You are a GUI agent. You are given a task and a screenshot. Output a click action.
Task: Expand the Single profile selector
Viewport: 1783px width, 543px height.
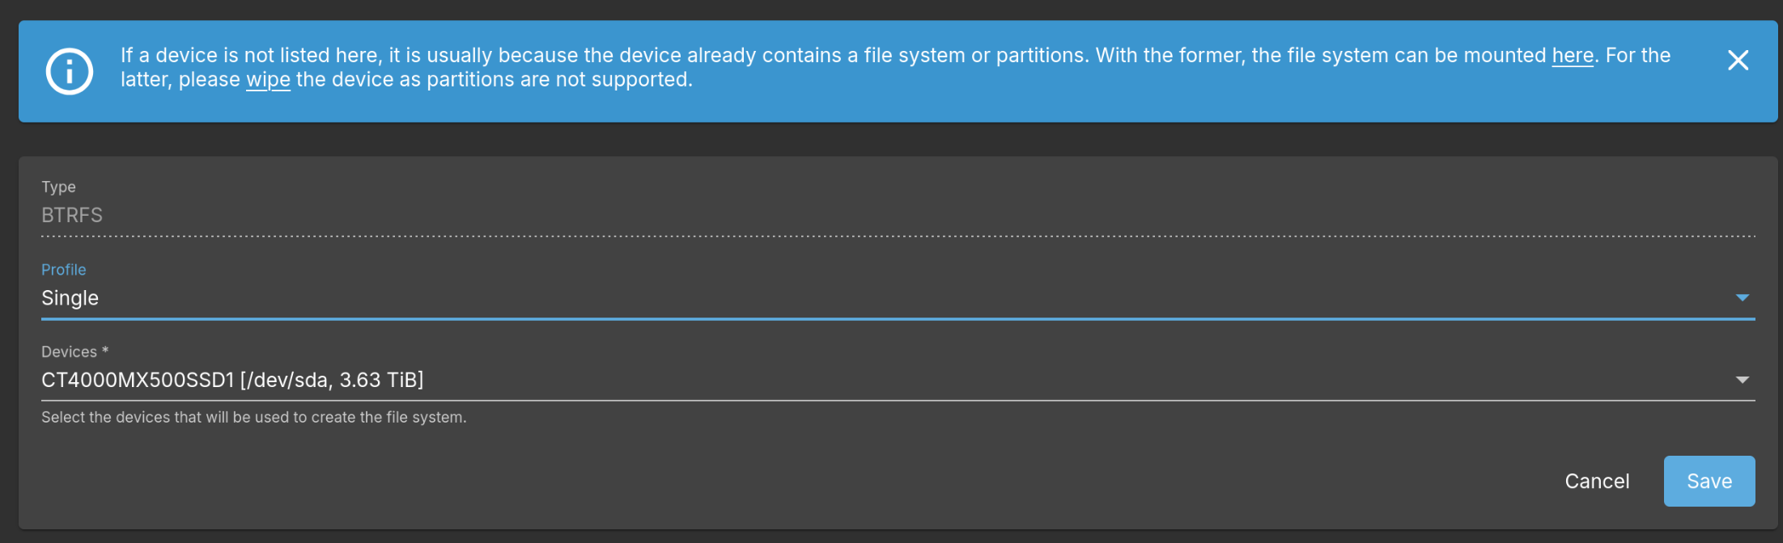tap(1742, 297)
